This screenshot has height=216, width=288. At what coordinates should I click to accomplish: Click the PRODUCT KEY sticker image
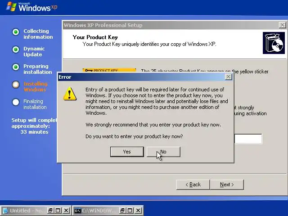(109, 70)
